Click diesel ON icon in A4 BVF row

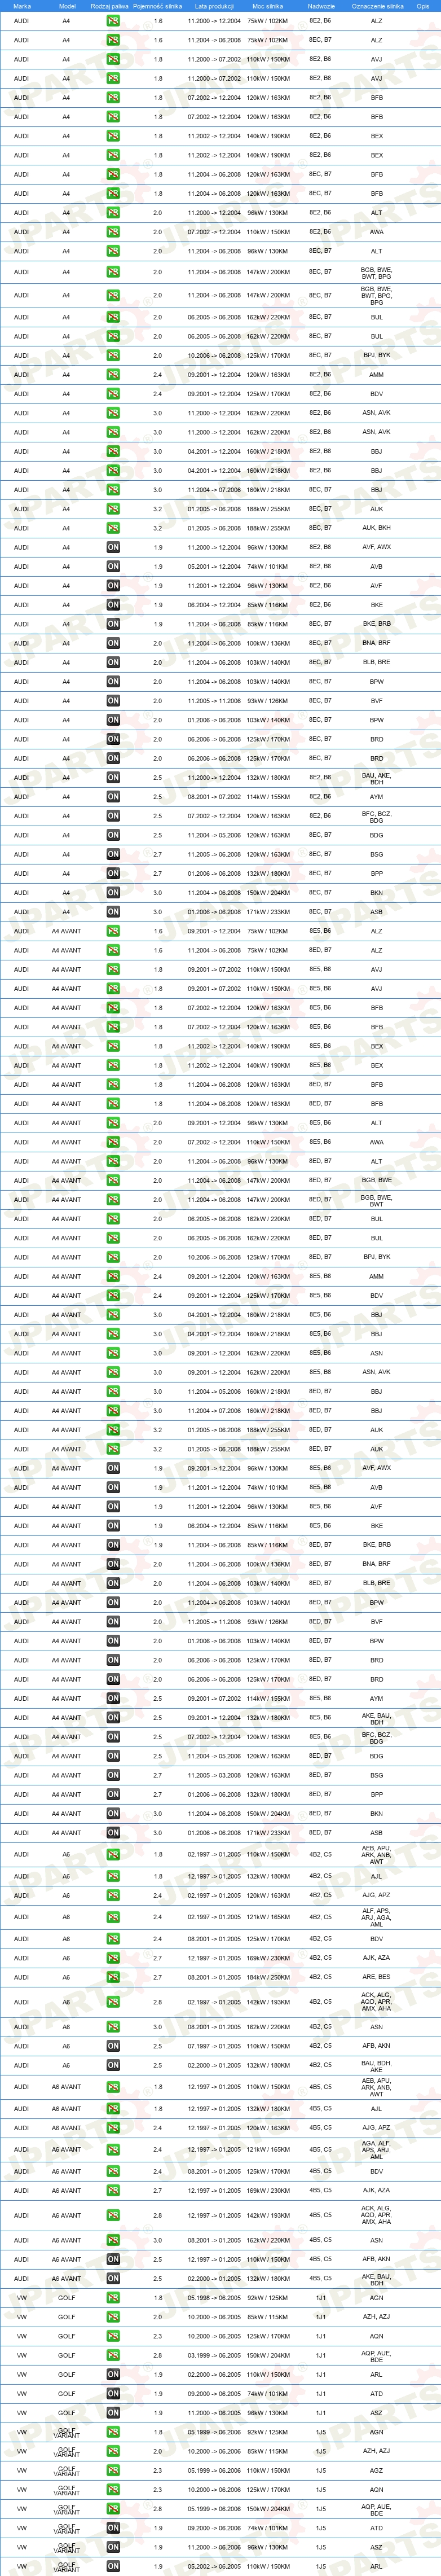(x=113, y=701)
